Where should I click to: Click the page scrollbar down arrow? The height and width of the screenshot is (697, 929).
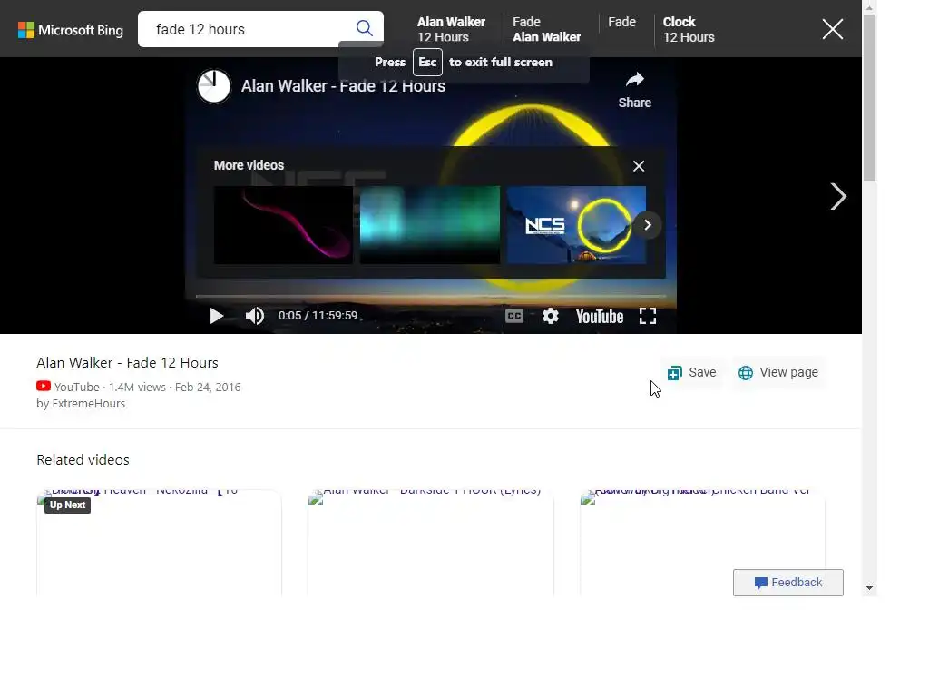point(869,588)
